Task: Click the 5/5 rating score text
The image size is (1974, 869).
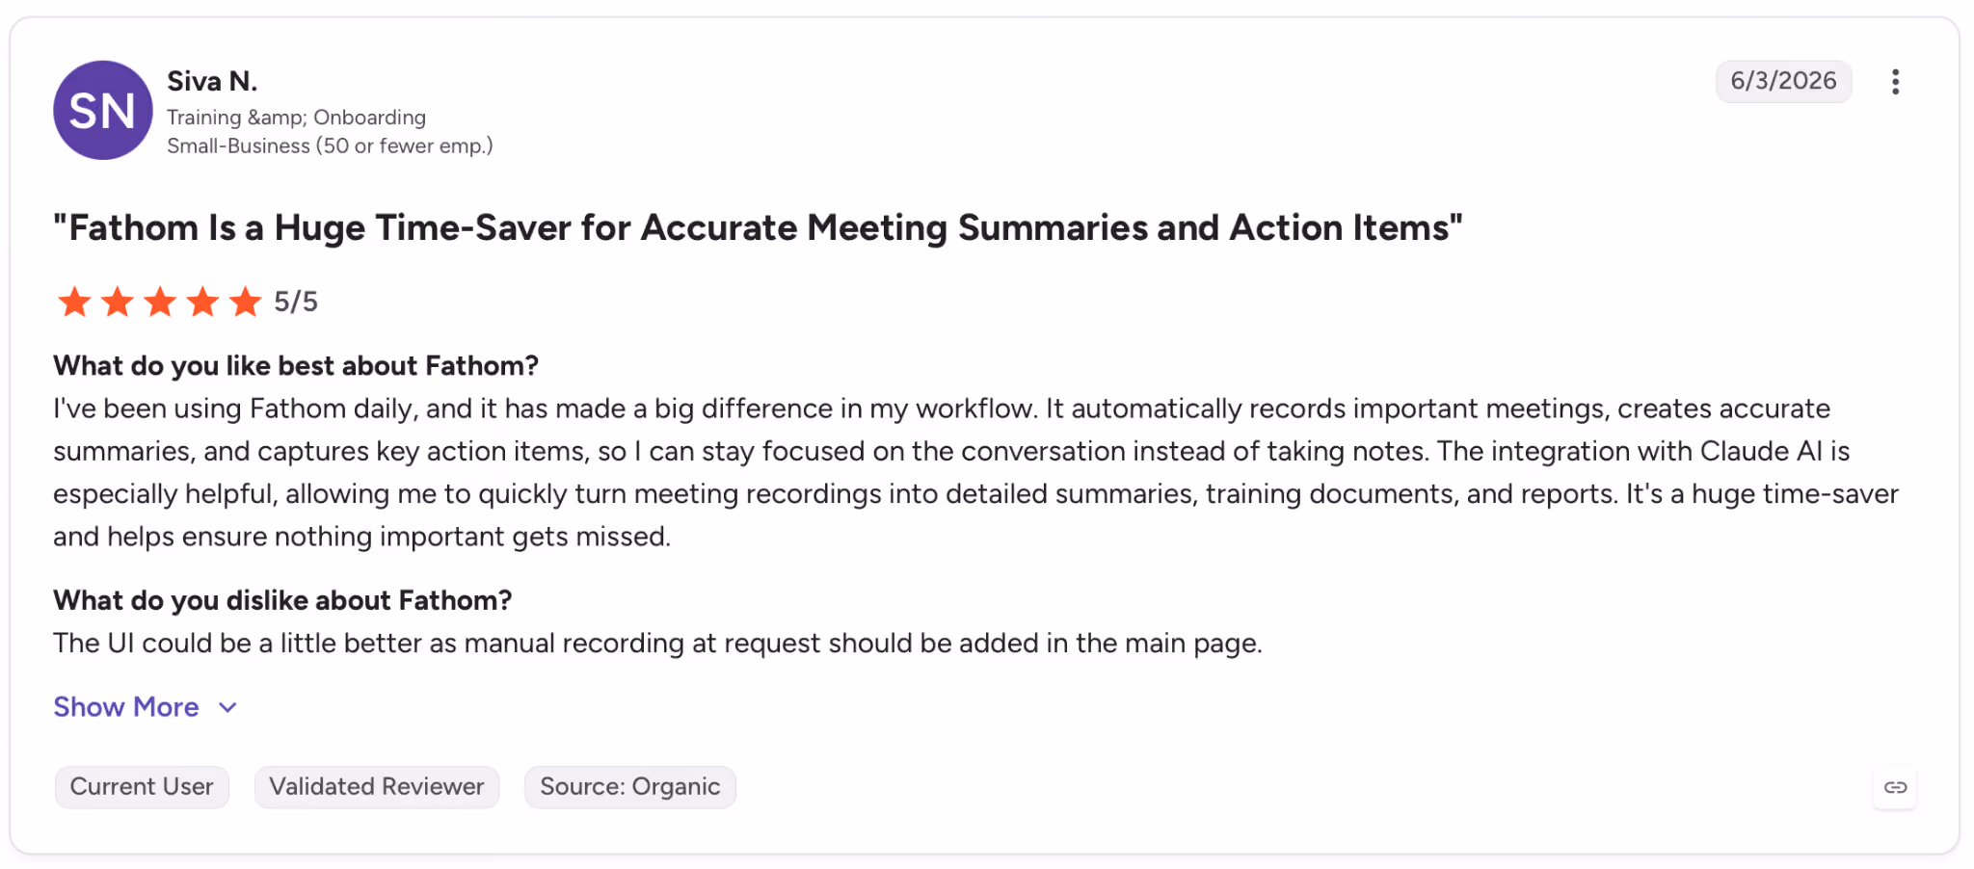Action: (296, 302)
